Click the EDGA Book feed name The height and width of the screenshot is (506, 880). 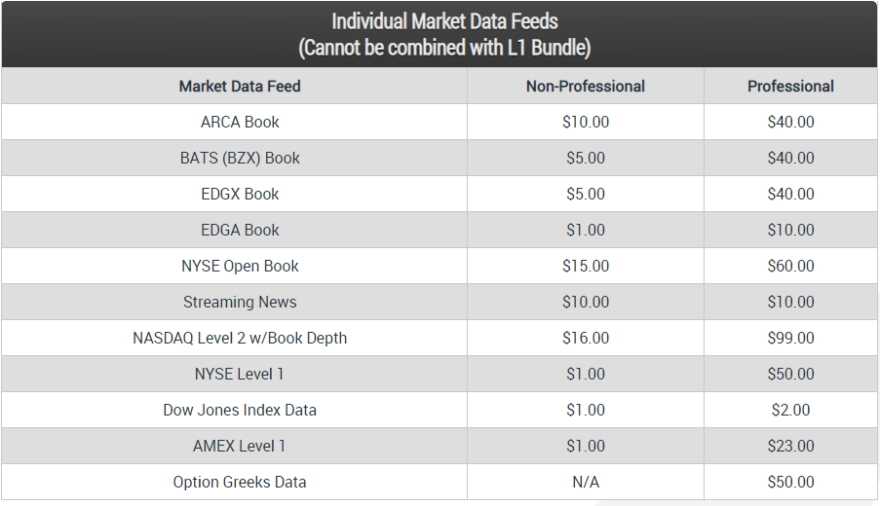(x=240, y=231)
